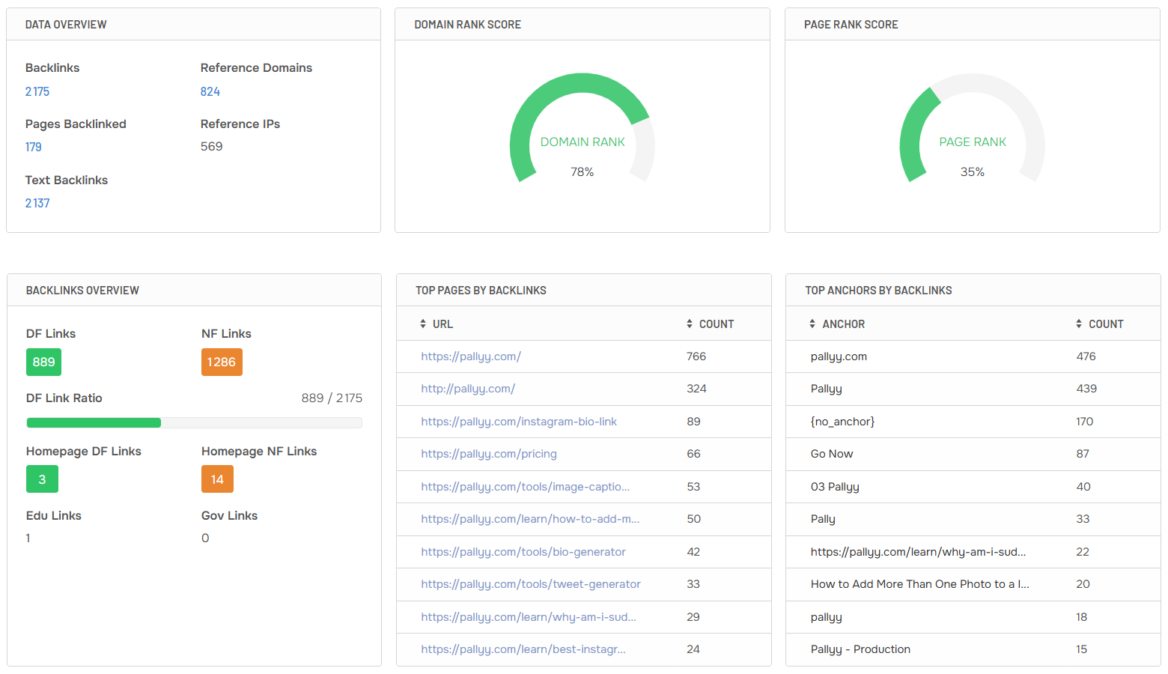Click the Domain Rank 78% gauge
Viewport: 1168px width, 674px height.
[x=583, y=128]
